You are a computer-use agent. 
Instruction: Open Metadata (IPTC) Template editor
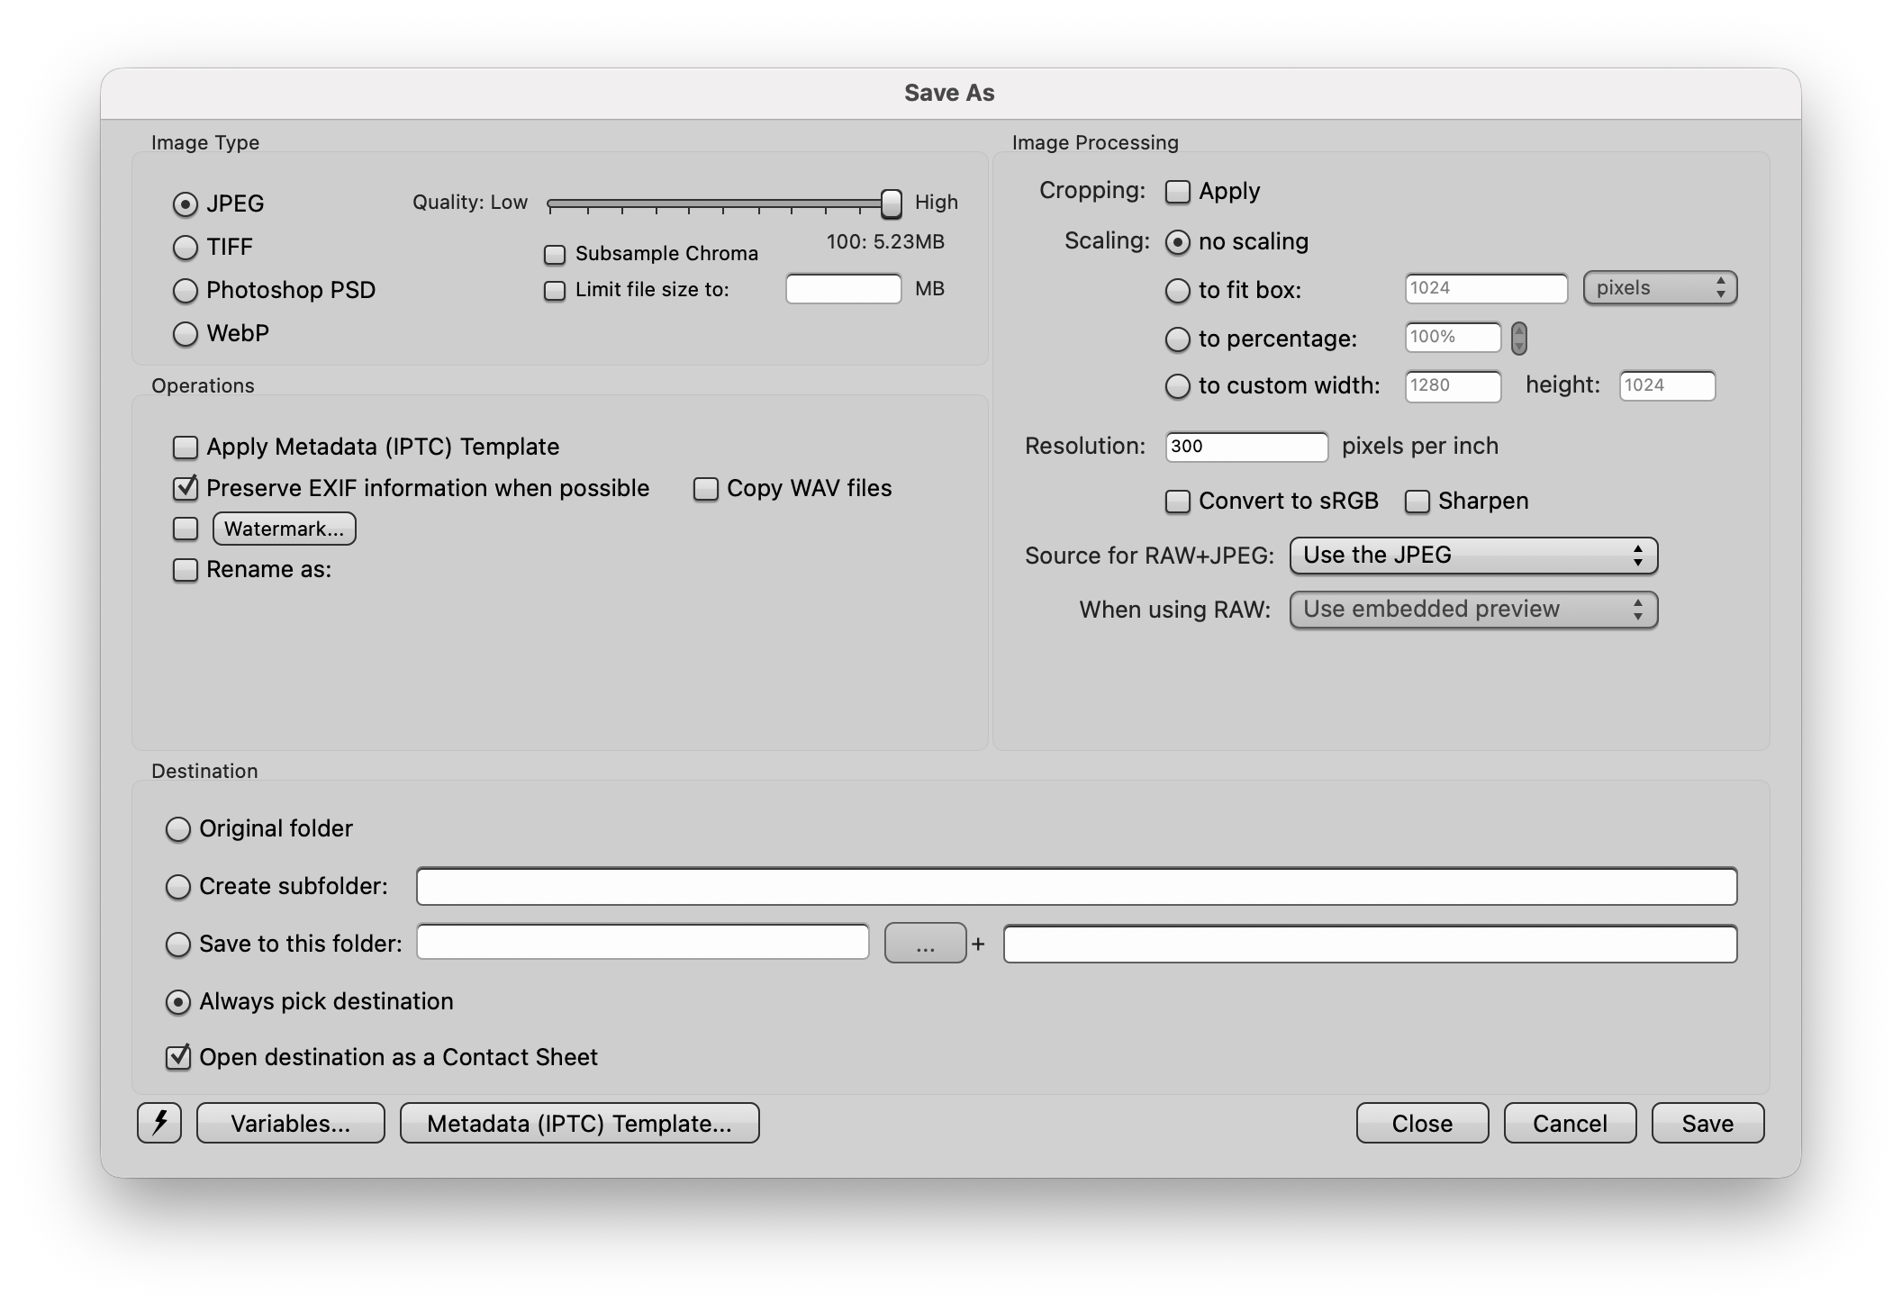pos(579,1123)
